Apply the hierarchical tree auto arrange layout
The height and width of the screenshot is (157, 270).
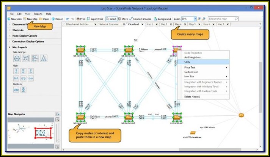point(44,58)
